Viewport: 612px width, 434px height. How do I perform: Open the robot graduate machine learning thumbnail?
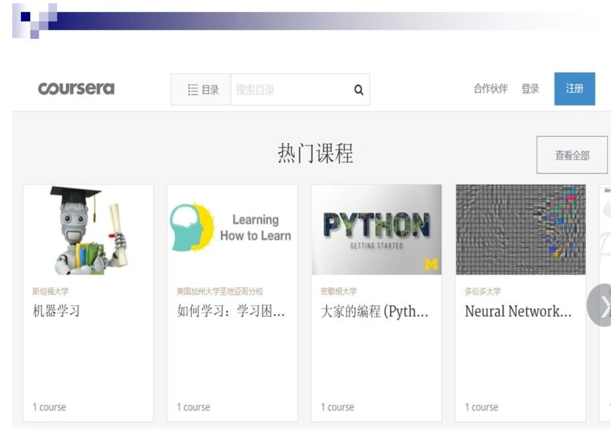click(88, 230)
